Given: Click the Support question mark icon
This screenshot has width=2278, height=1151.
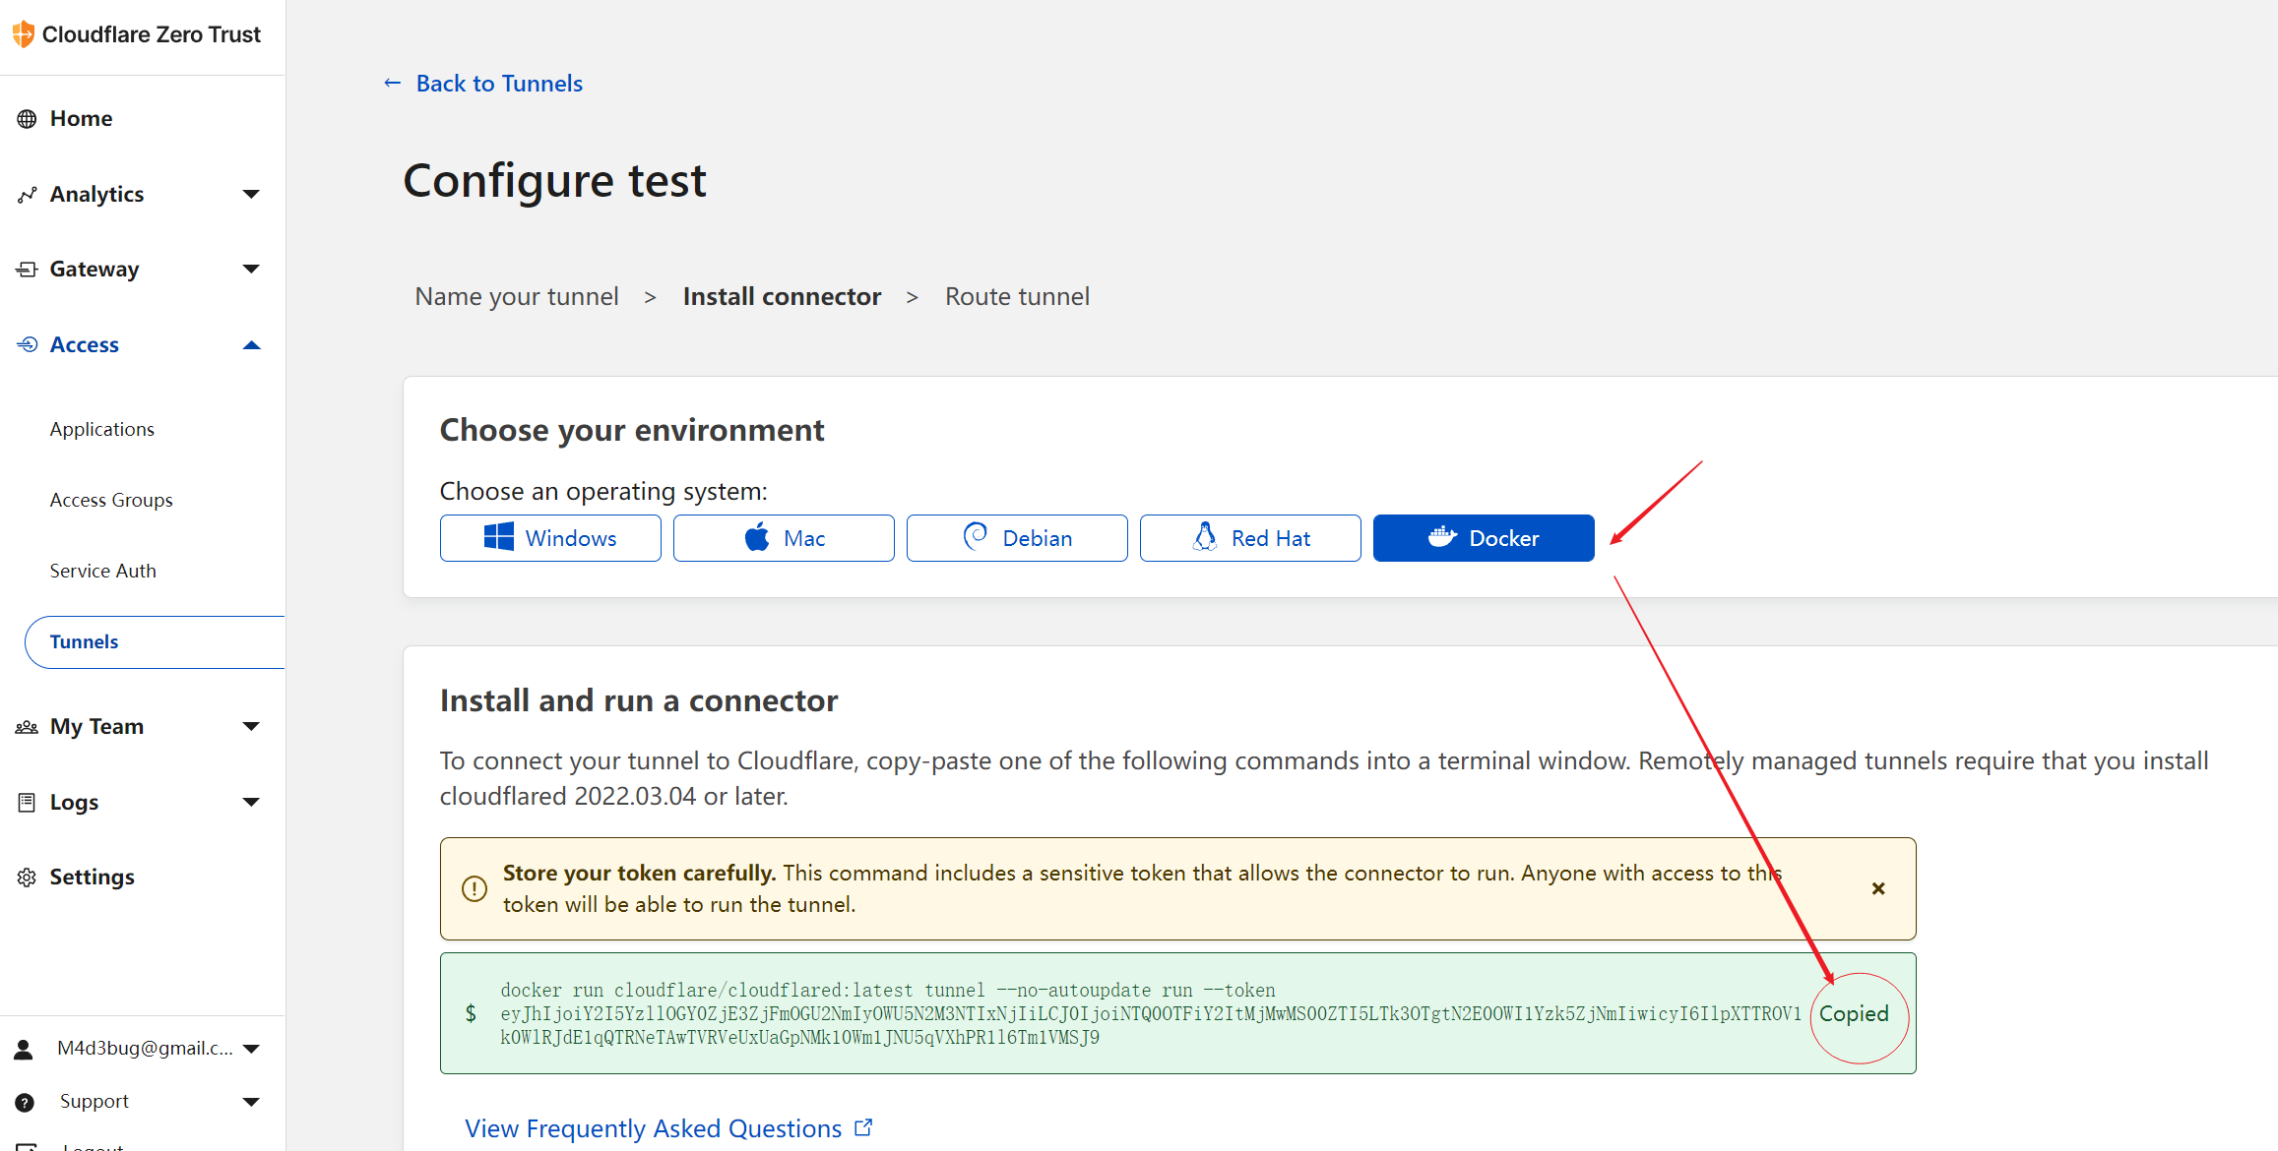Looking at the screenshot, I should tap(26, 1102).
